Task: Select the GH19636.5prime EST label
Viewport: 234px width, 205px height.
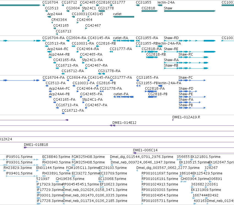Action: click(x=70, y=179)
